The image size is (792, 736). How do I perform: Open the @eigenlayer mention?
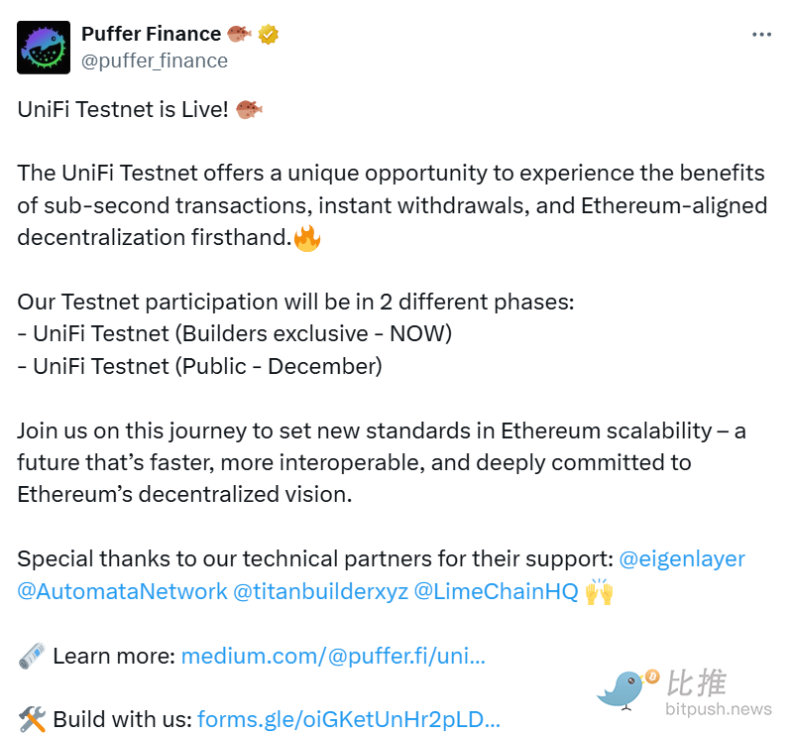(682, 559)
